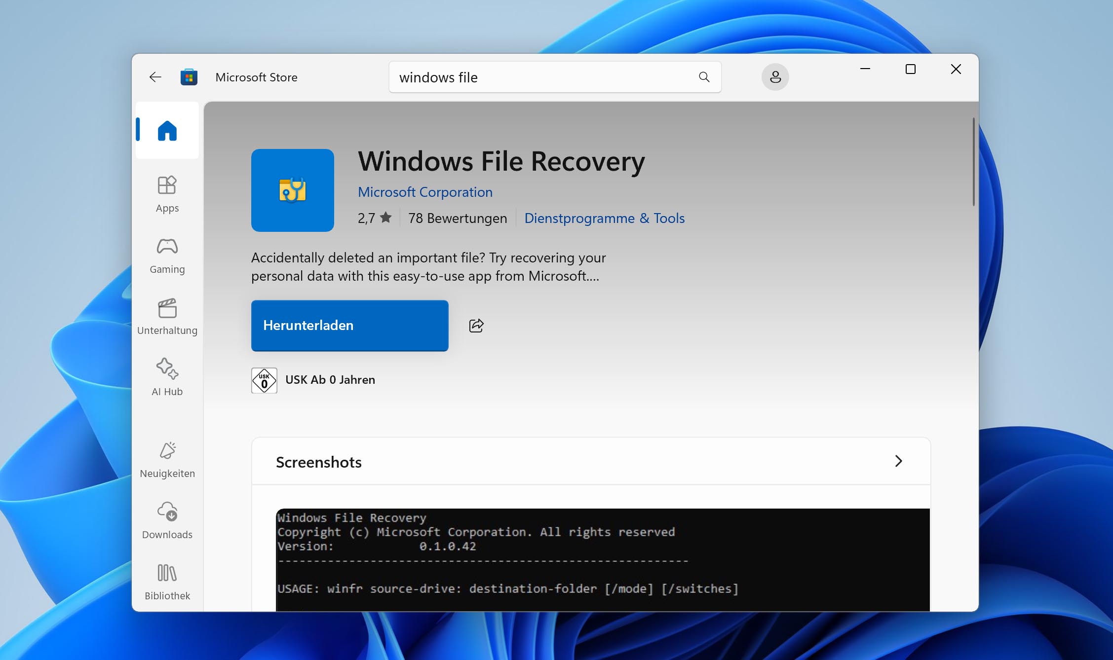
Task: Open the Downloads section
Action: click(x=167, y=521)
